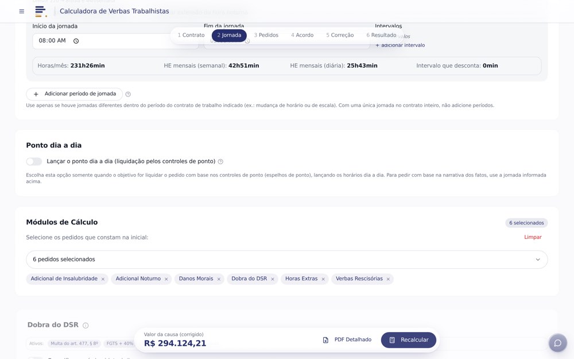Go to step 6 Resultado
Viewport: 574px width, 359px height.
[x=382, y=35]
